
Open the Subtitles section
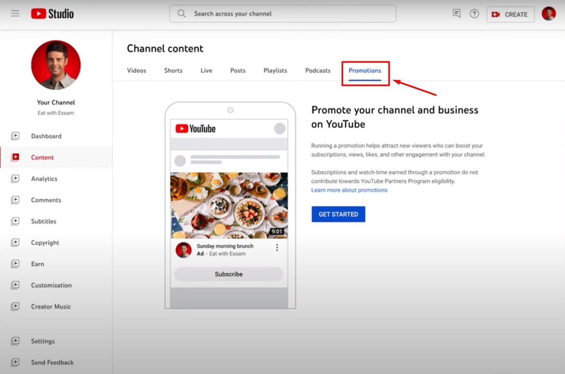[x=43, y=221]
